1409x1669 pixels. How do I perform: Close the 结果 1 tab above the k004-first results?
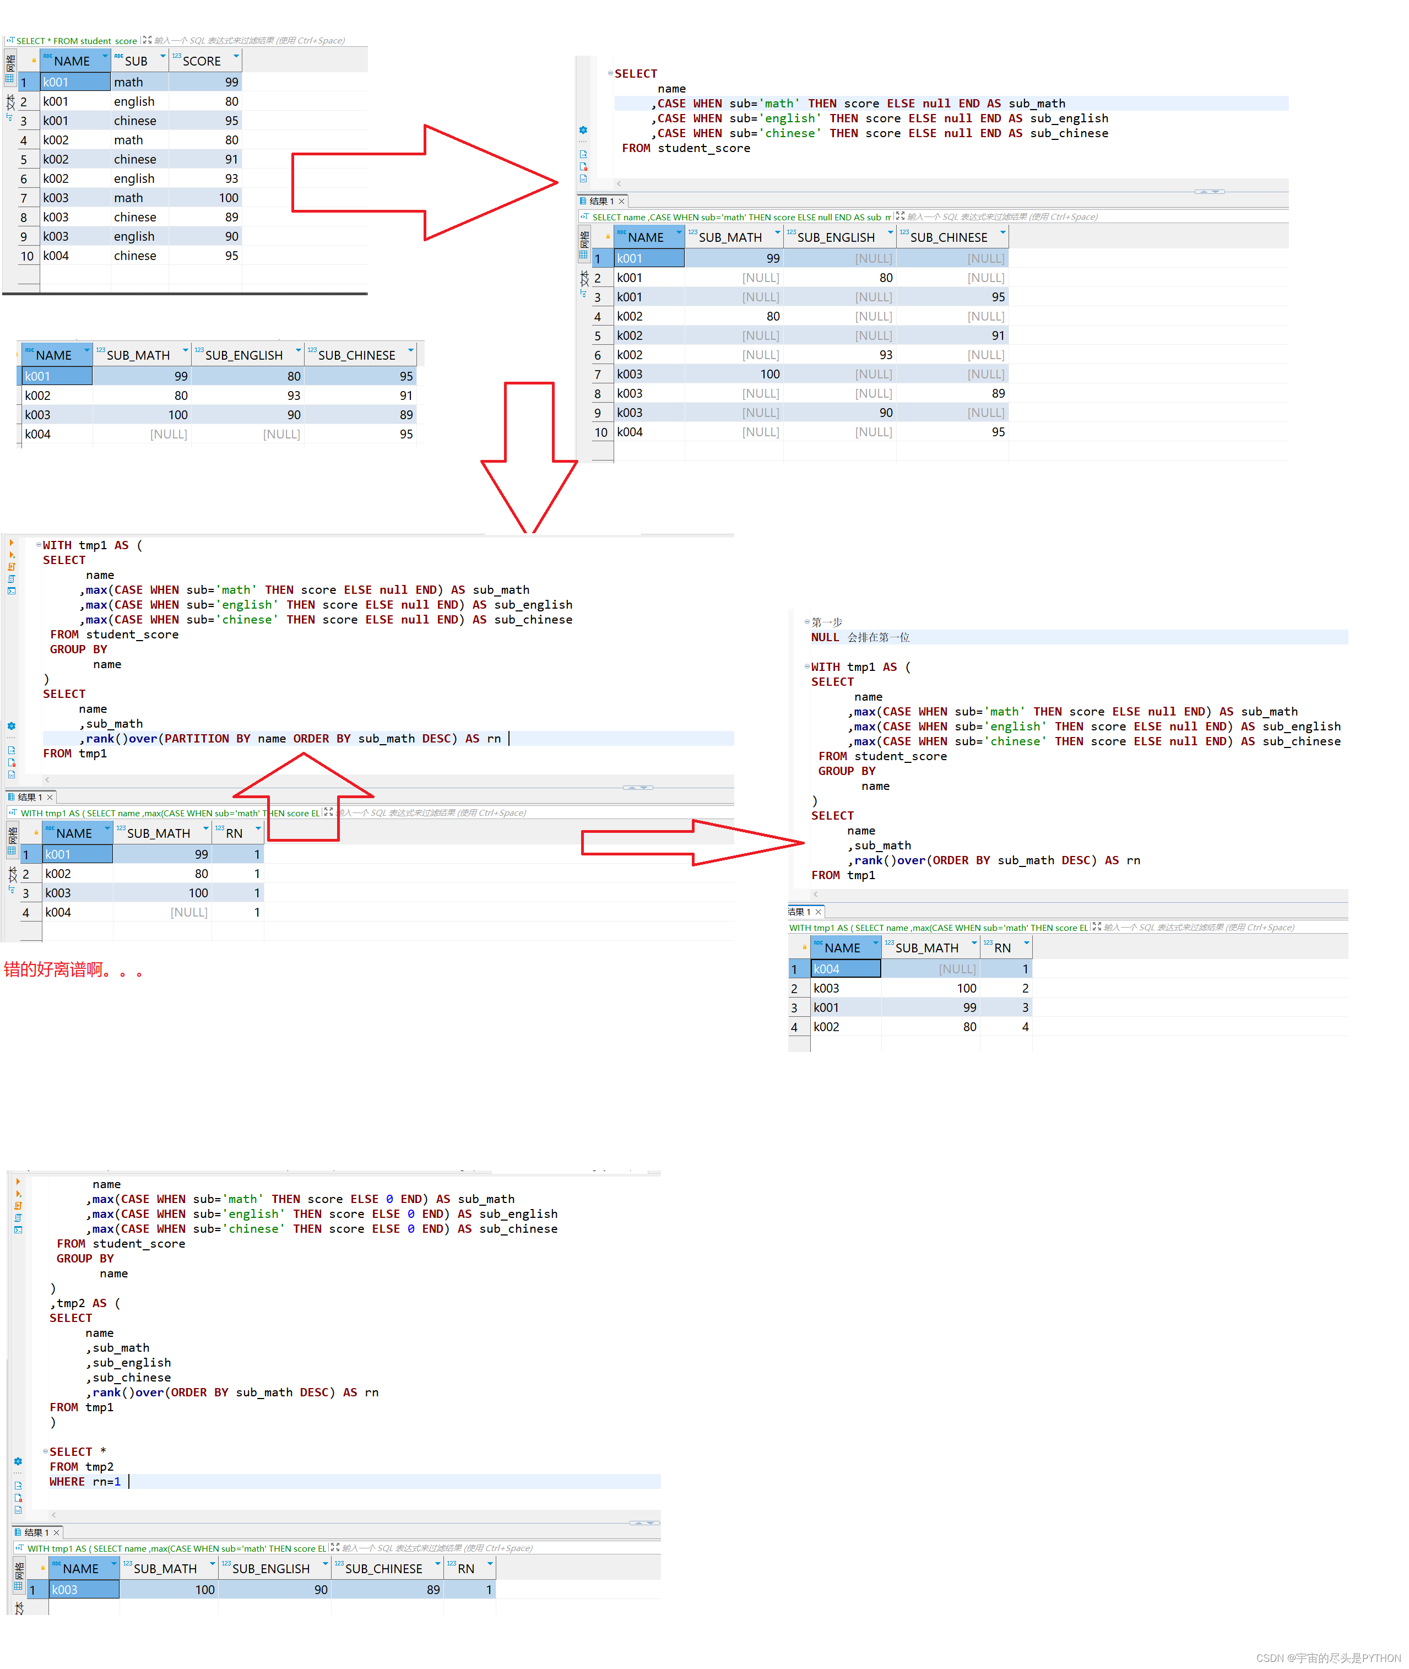coord(818,911)
